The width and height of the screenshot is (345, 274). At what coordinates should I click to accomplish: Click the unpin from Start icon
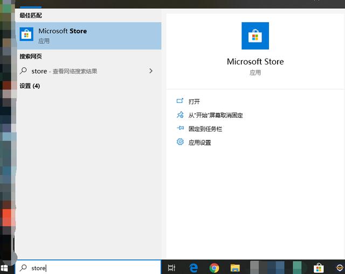point(180,115)
